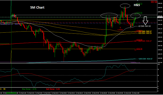Click the 11 Feb 11:00 time axis label
The height and width of the screenshot is (95, 163).
[x=136, y=93]
